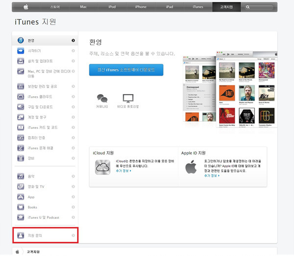Click the 장비 device icon
The height and width of the screenshot is (256, 294).
(21, 158)
